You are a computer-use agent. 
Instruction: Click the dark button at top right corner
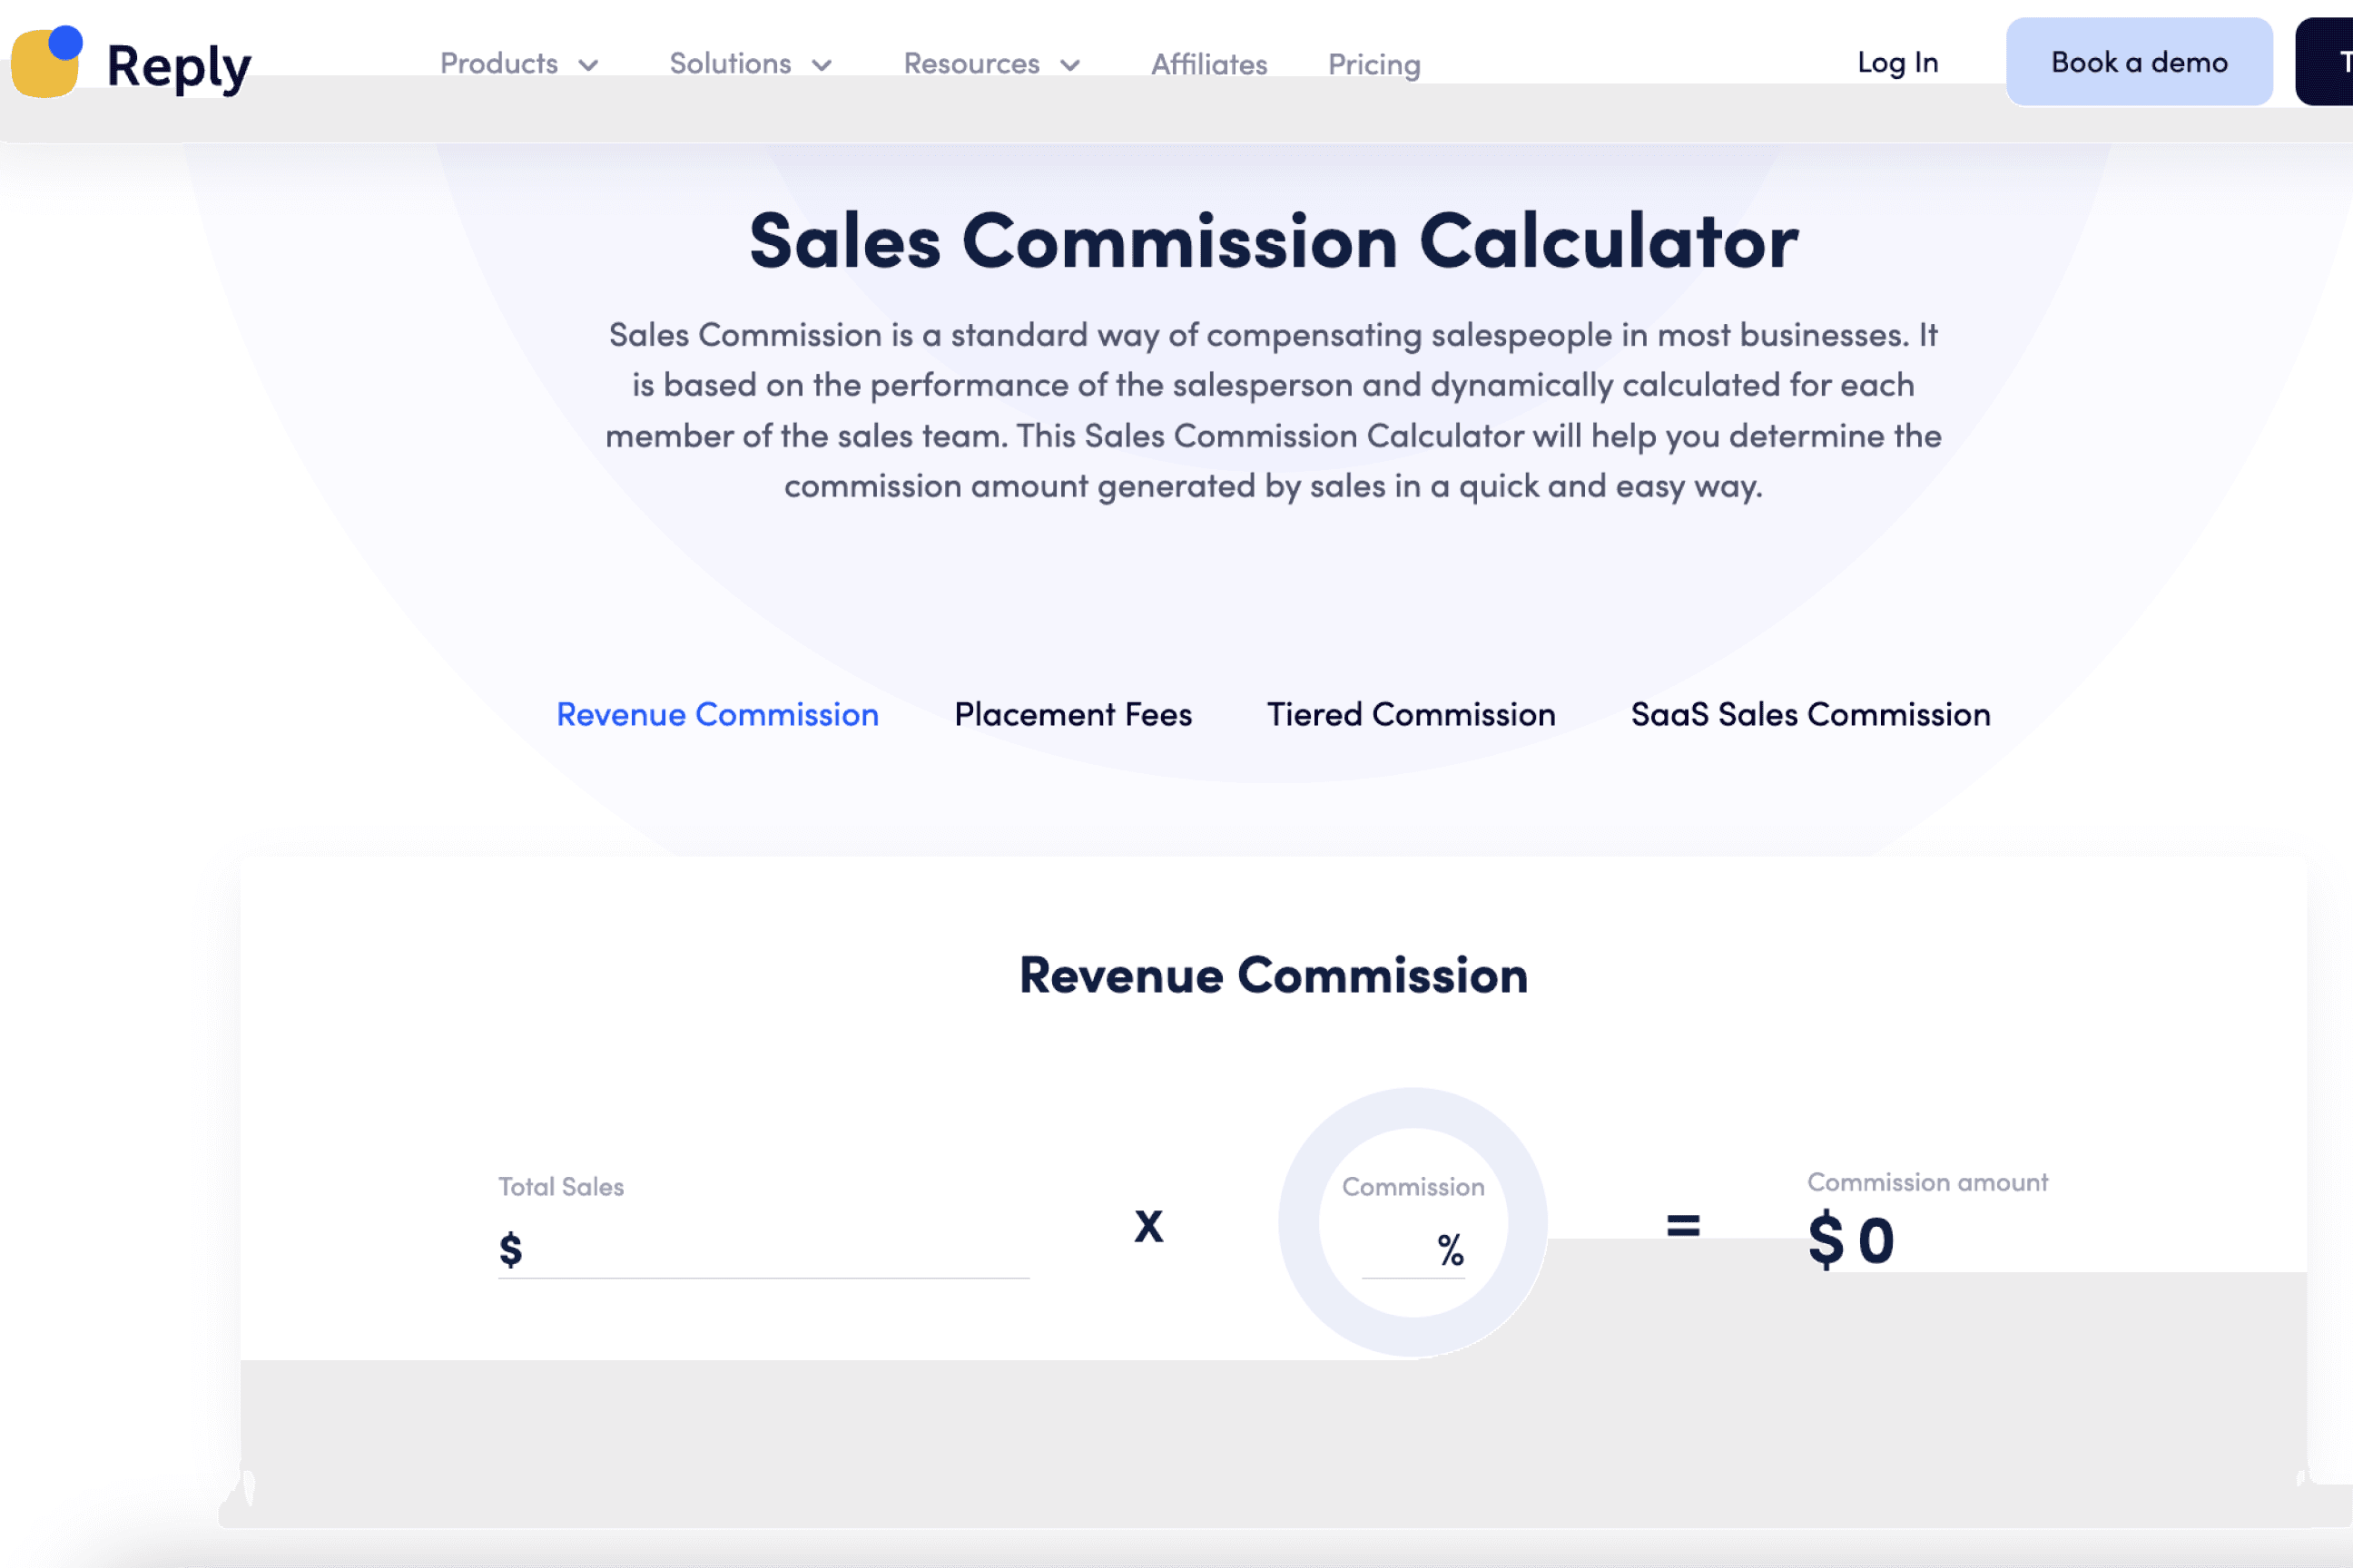point(2335,62)
